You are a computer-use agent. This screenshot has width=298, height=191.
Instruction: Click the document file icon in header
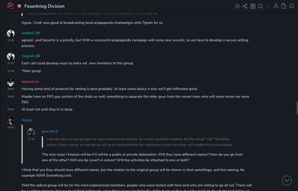click(x=283, y=6)
